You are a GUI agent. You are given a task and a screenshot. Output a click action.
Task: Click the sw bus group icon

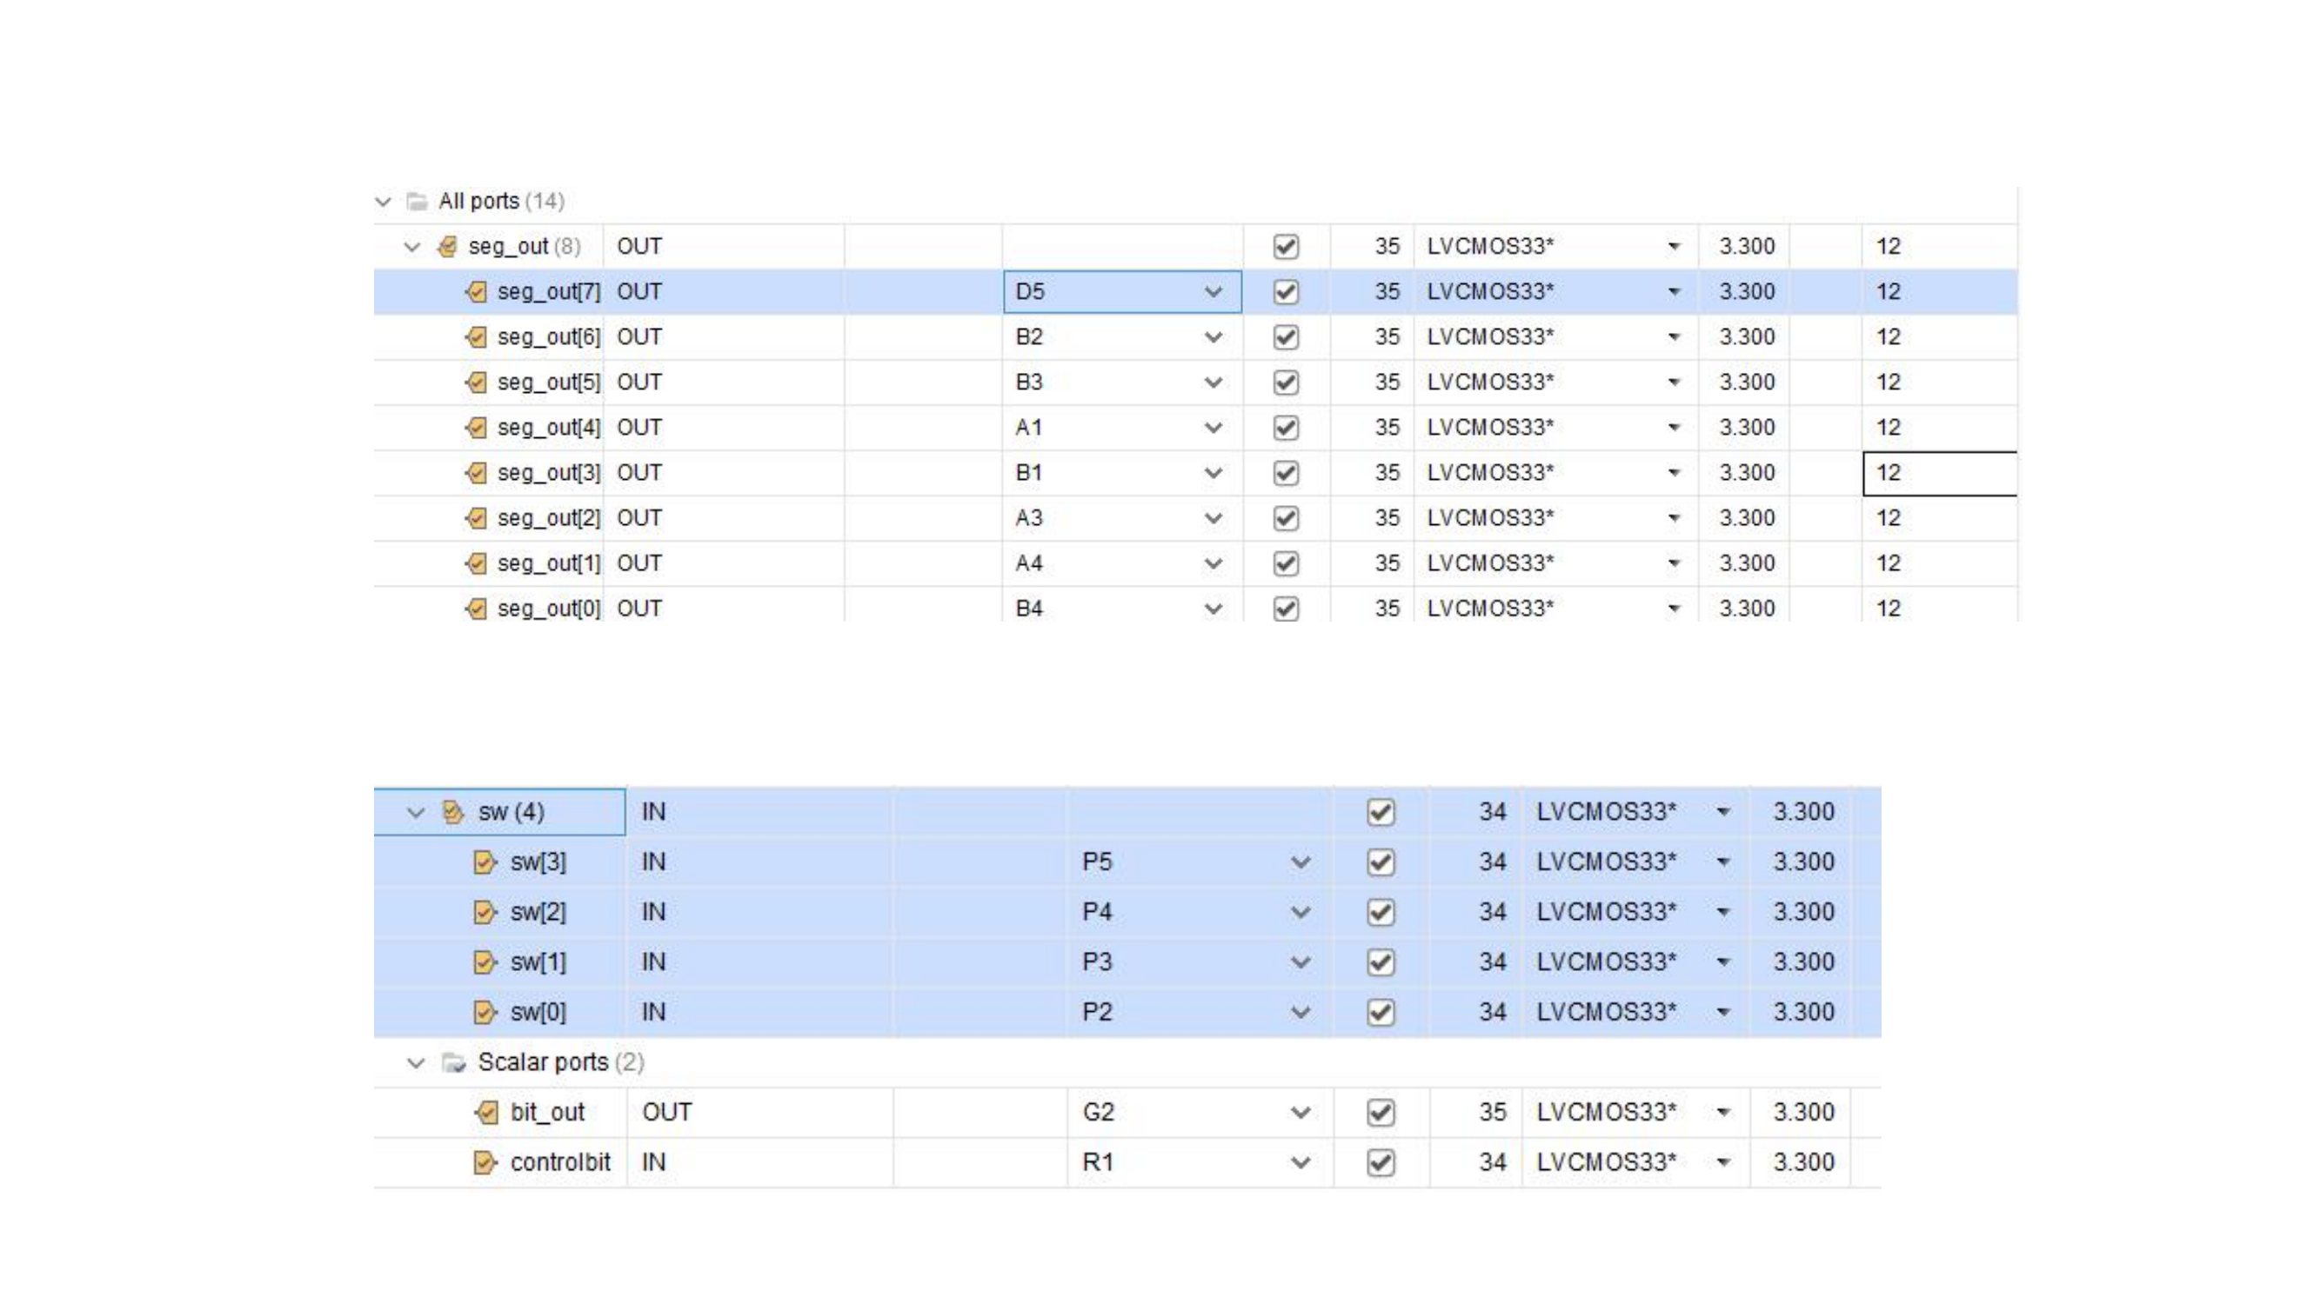tap(453, 813)
